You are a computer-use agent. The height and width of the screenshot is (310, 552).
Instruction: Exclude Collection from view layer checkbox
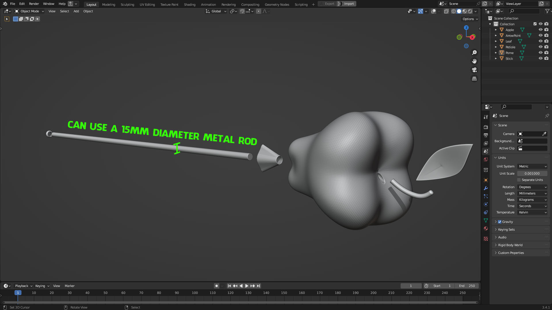(535, 24)
